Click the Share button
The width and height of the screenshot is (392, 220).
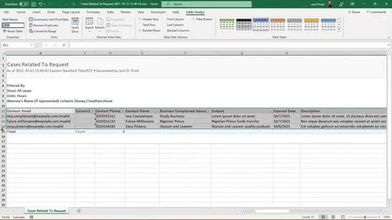point(354,12)
